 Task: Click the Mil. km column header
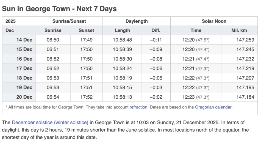[239, 30]
